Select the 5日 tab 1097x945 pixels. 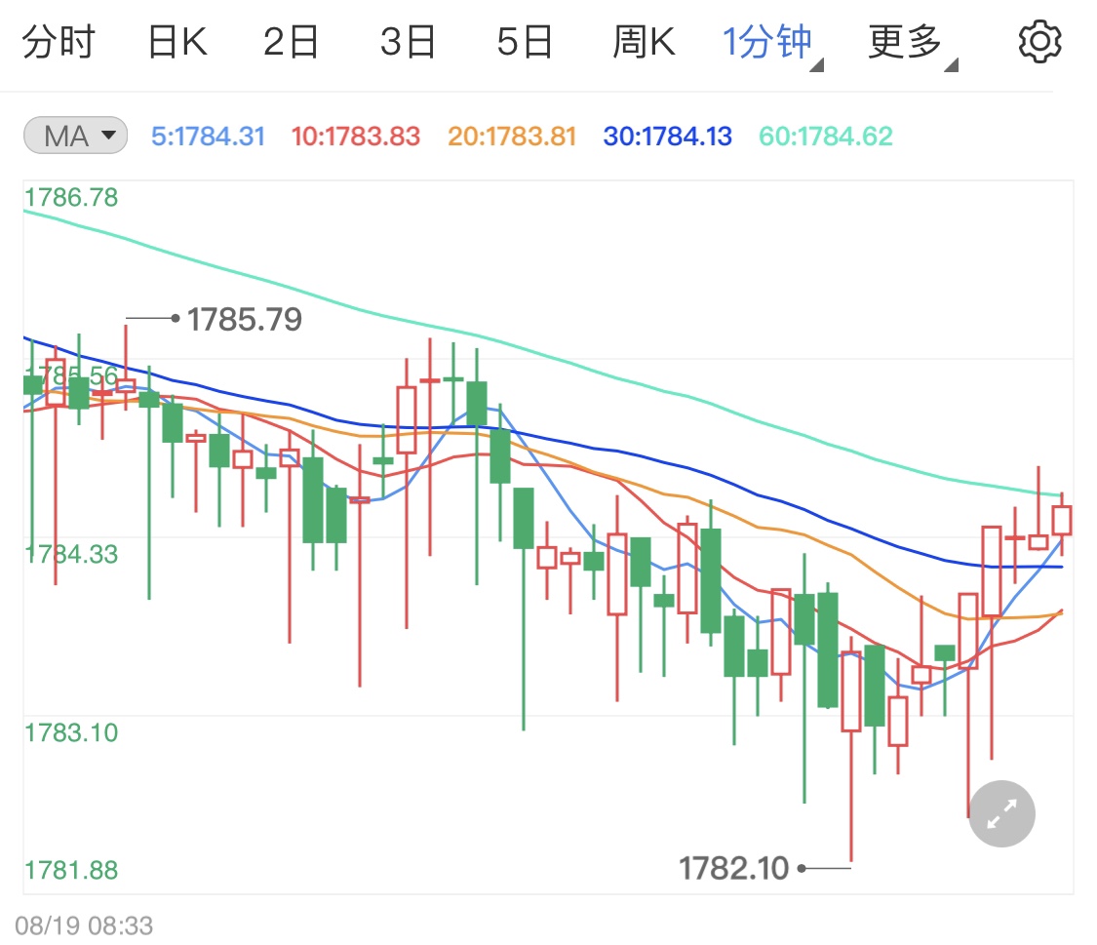525,41
